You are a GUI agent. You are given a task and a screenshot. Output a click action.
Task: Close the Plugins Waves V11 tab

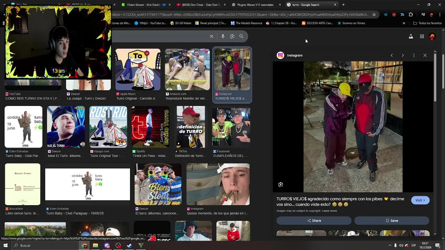pyautogui.click(x=280, y=5)
